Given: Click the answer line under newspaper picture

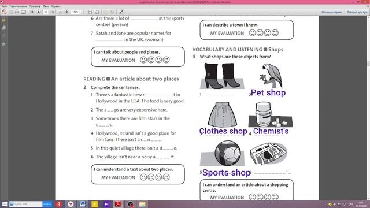Looking at the screenshot, I should (x=272, y=173).
